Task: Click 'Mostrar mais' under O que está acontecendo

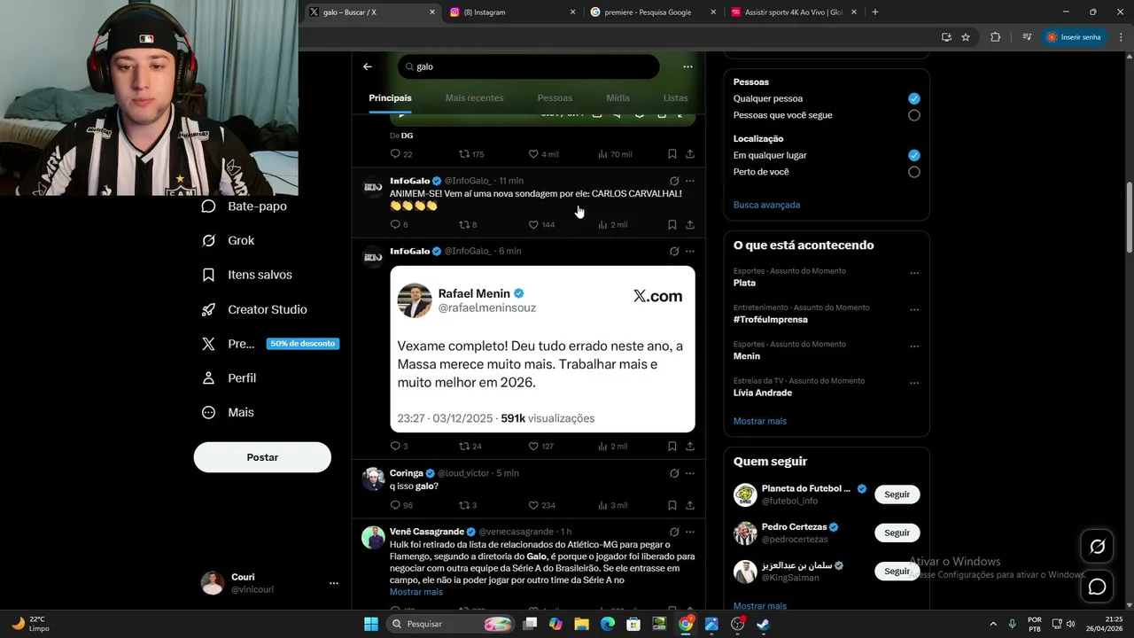Action: coord(760,421)
